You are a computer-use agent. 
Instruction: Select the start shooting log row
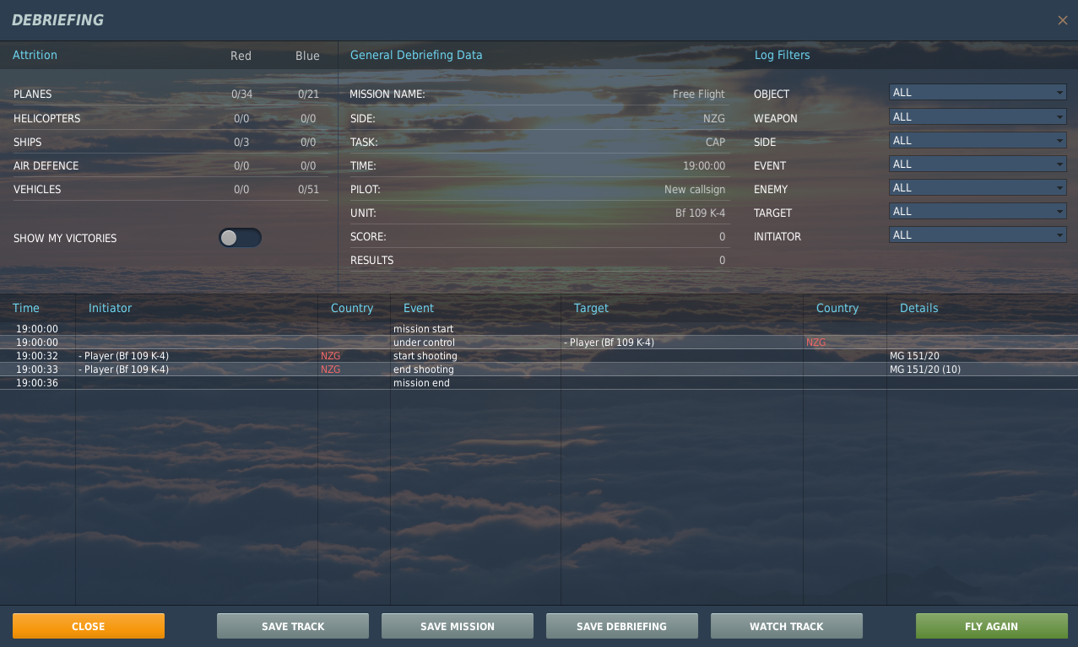(425, 356)
